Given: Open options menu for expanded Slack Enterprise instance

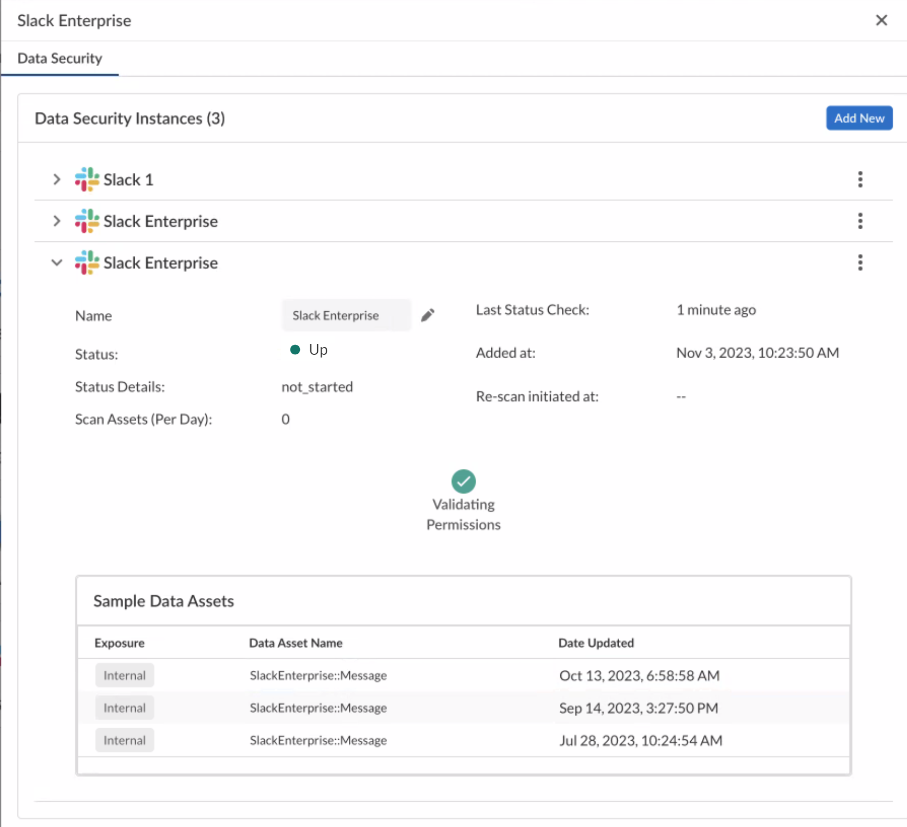Looking at the screenshot, I should coord(860,262).
